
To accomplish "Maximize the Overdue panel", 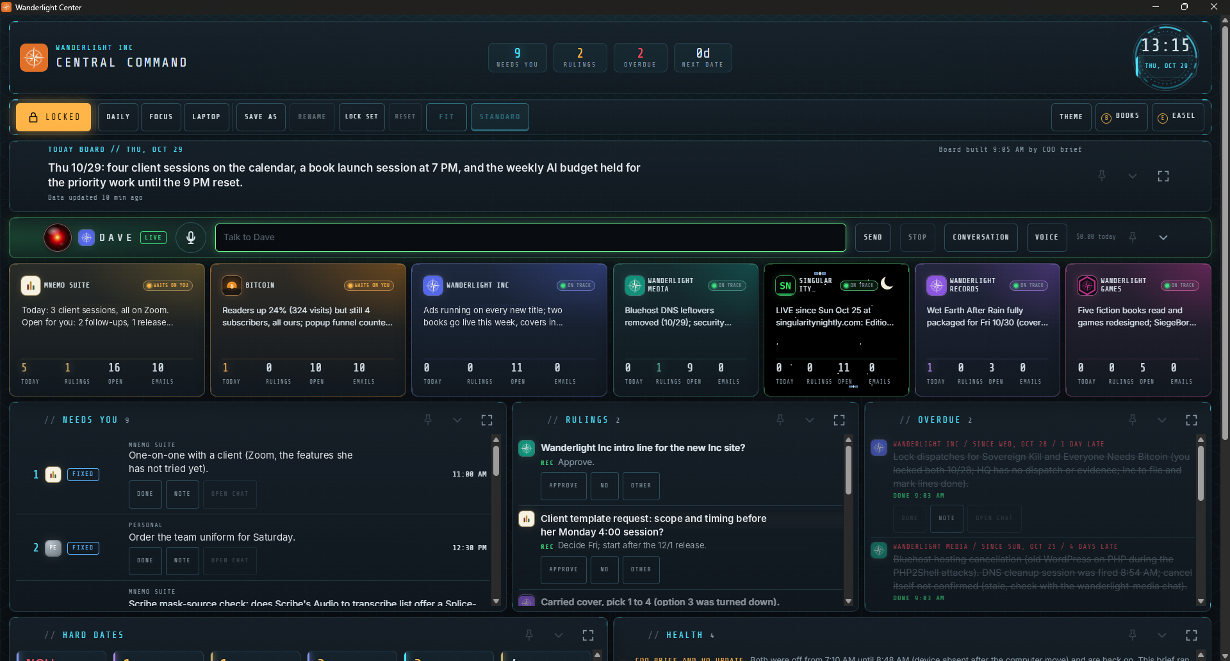I will point(1192,420).
